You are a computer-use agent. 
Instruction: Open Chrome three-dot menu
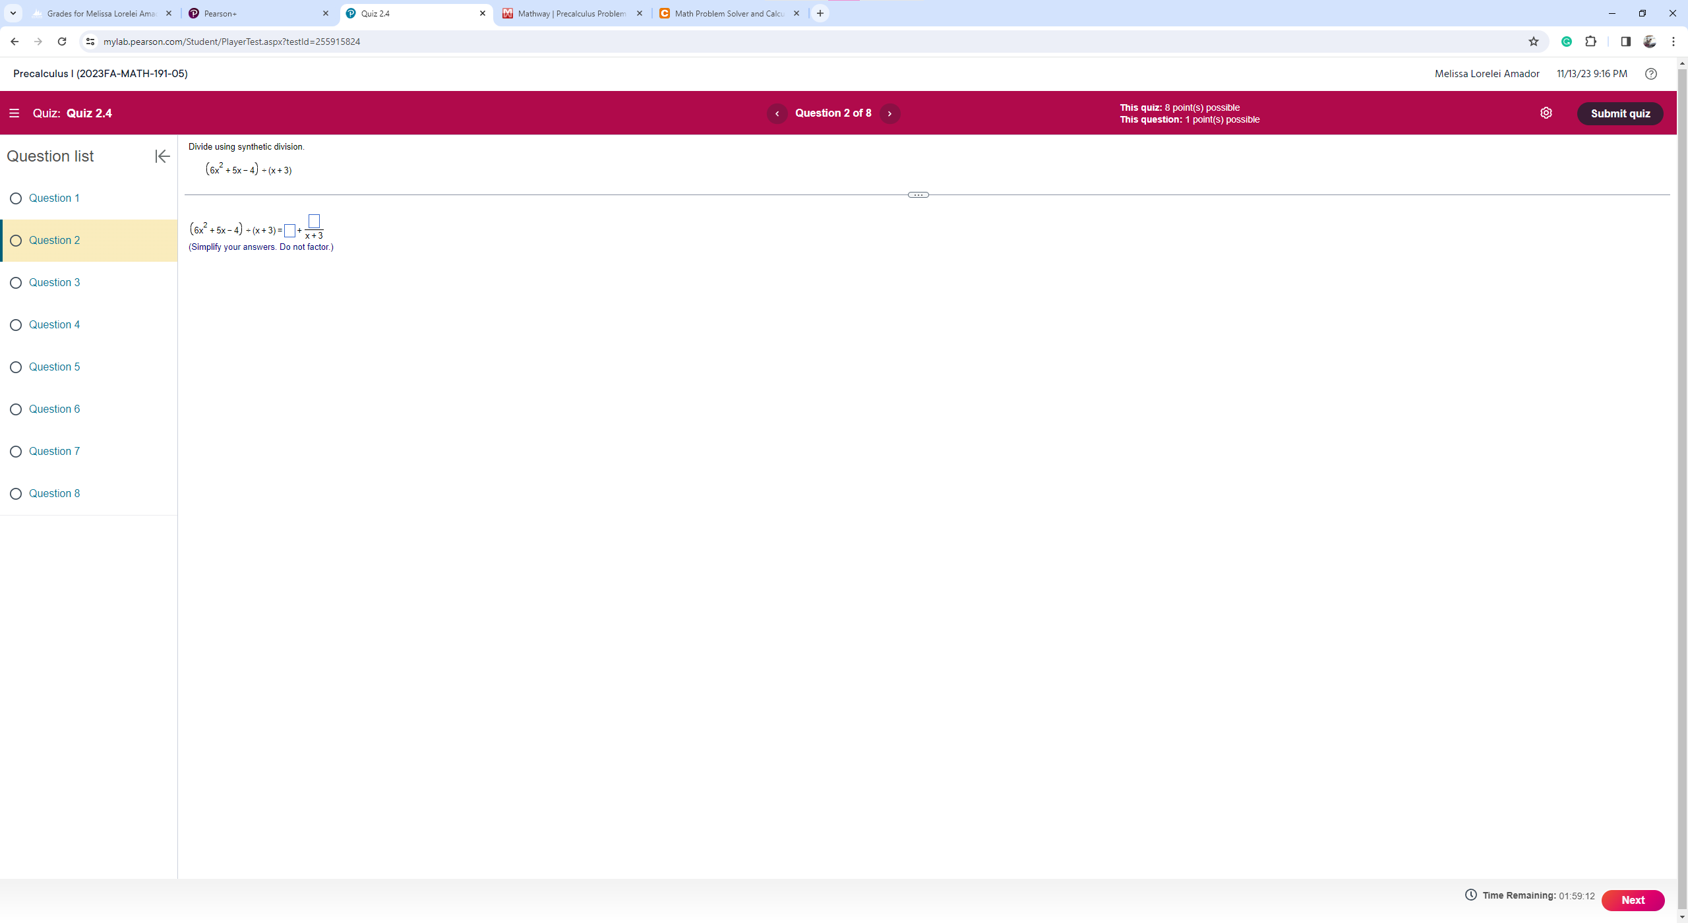pos(1673,42)
